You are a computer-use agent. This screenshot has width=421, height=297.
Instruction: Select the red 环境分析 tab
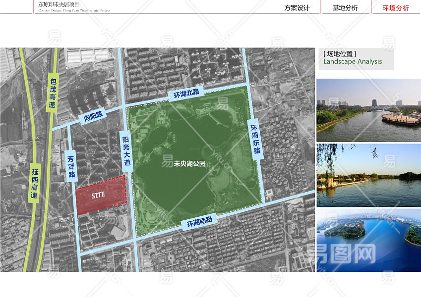396,8
